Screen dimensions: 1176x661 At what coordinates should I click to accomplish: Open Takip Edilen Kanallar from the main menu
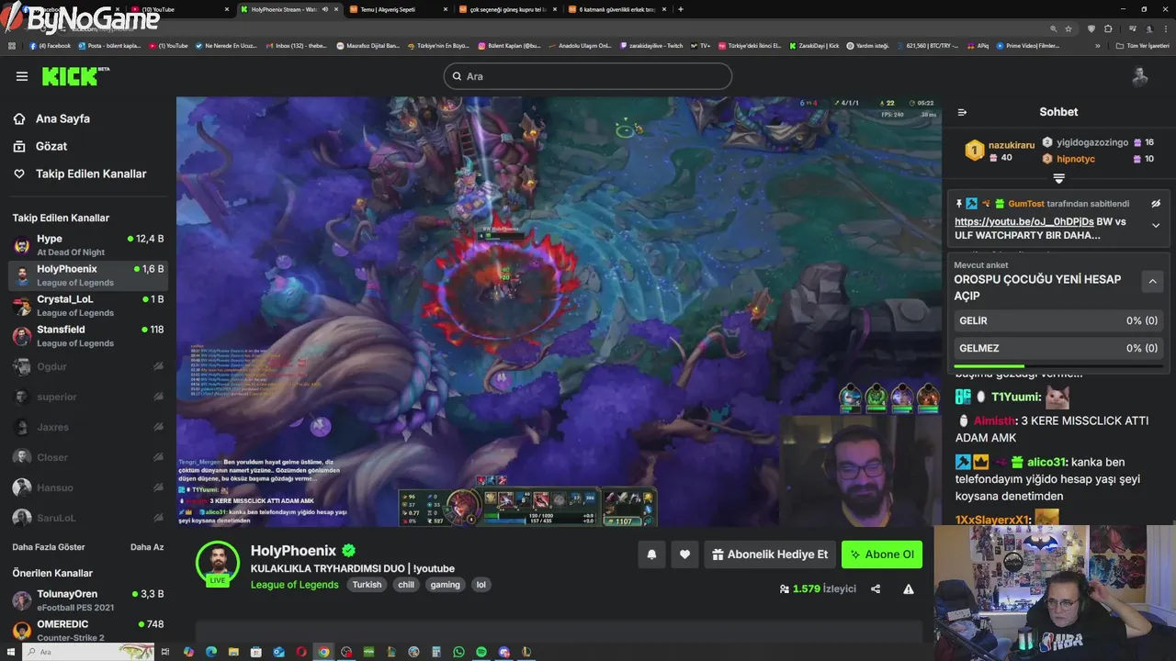91,174
